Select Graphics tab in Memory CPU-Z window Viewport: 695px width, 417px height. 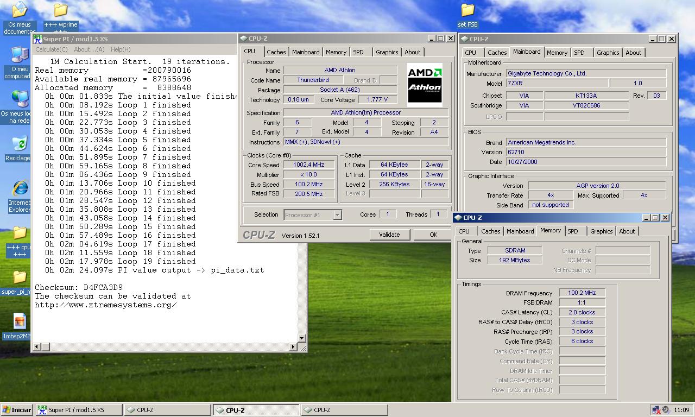(x=602, y=231)
